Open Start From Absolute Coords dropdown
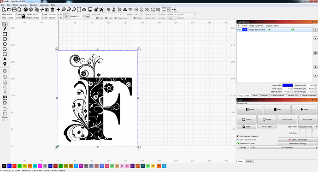This screenshot has width=318, height=172. tap(308, 126)
